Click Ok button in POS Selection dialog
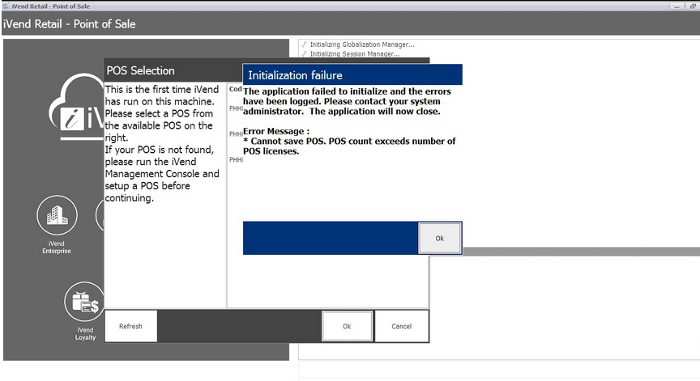Screen dimensions: 700x381 point(347,326)
